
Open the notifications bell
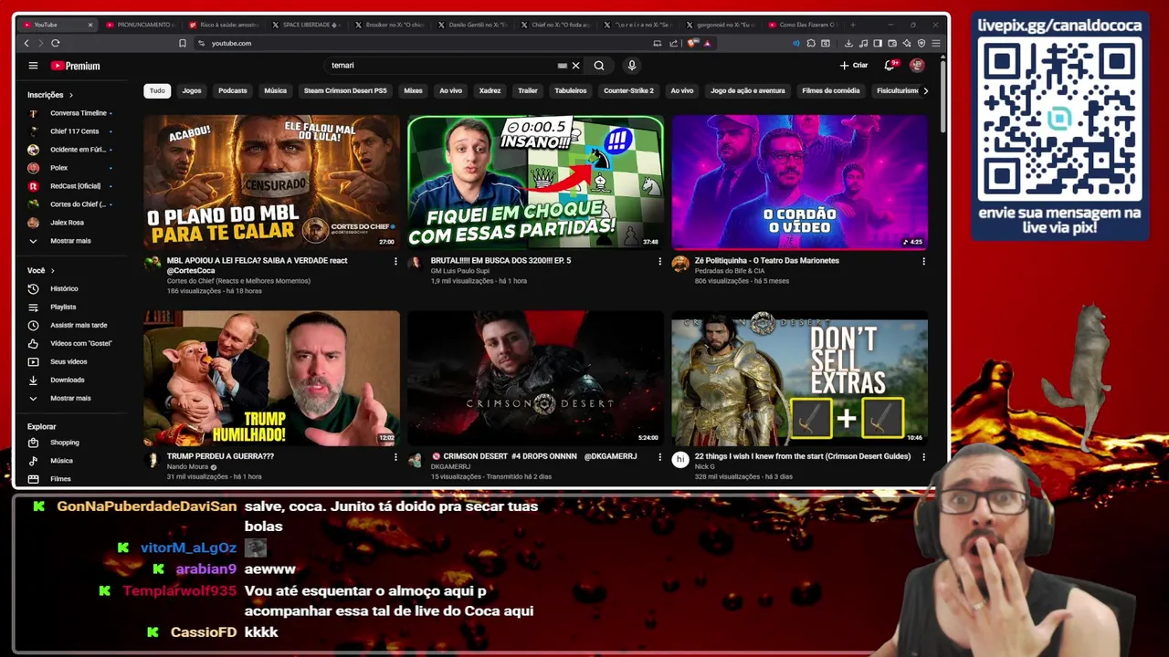click(x=890, y=66)
